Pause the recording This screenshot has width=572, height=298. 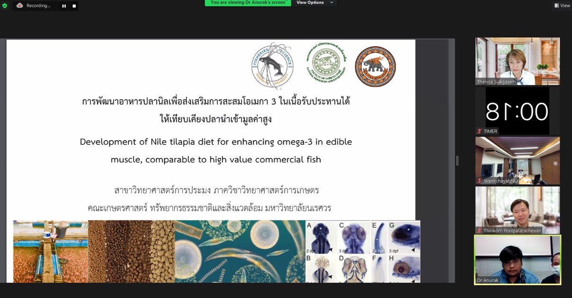pyautogui.click(x=64, y=6)
